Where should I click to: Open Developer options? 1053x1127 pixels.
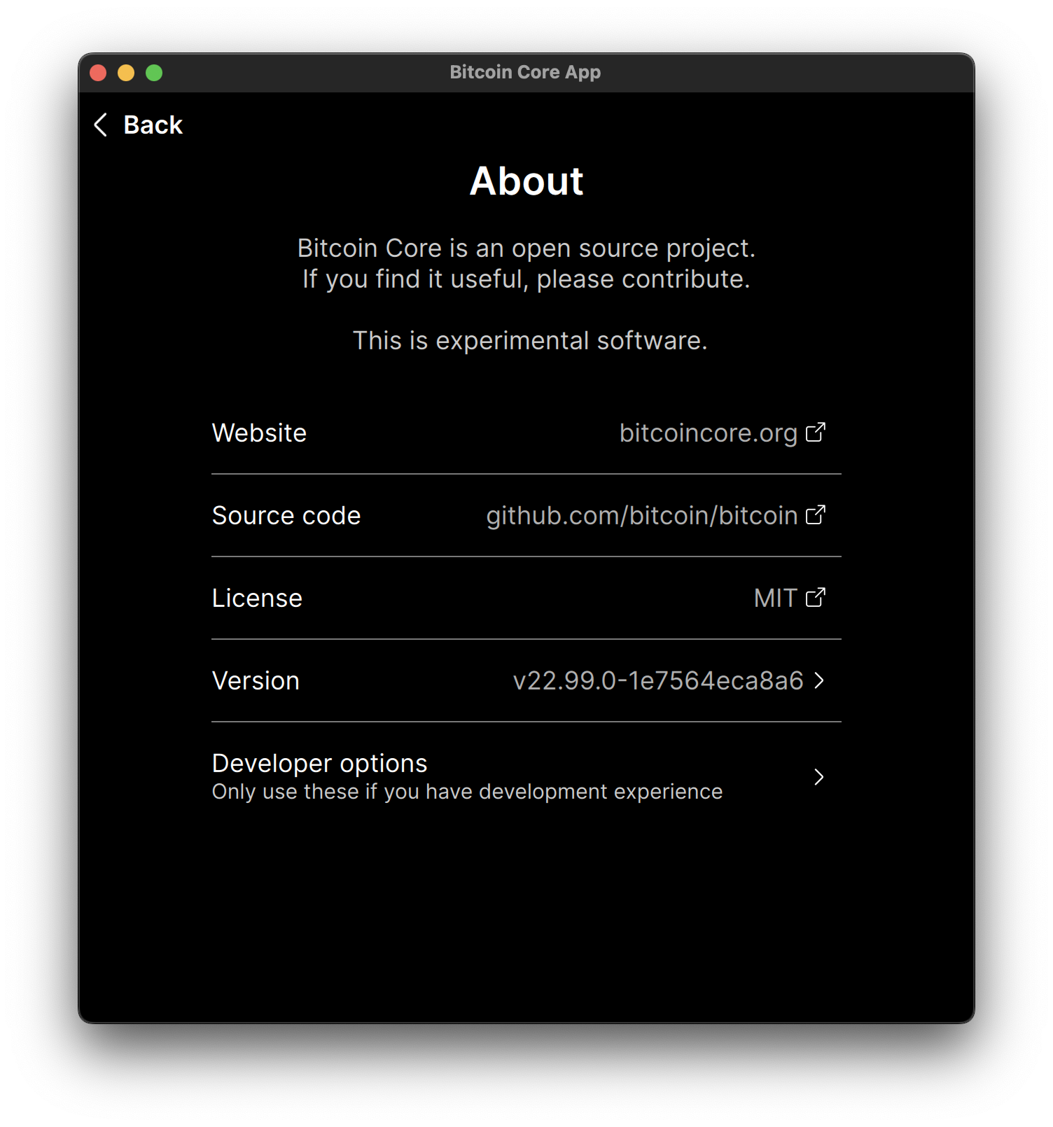point(526,777)
